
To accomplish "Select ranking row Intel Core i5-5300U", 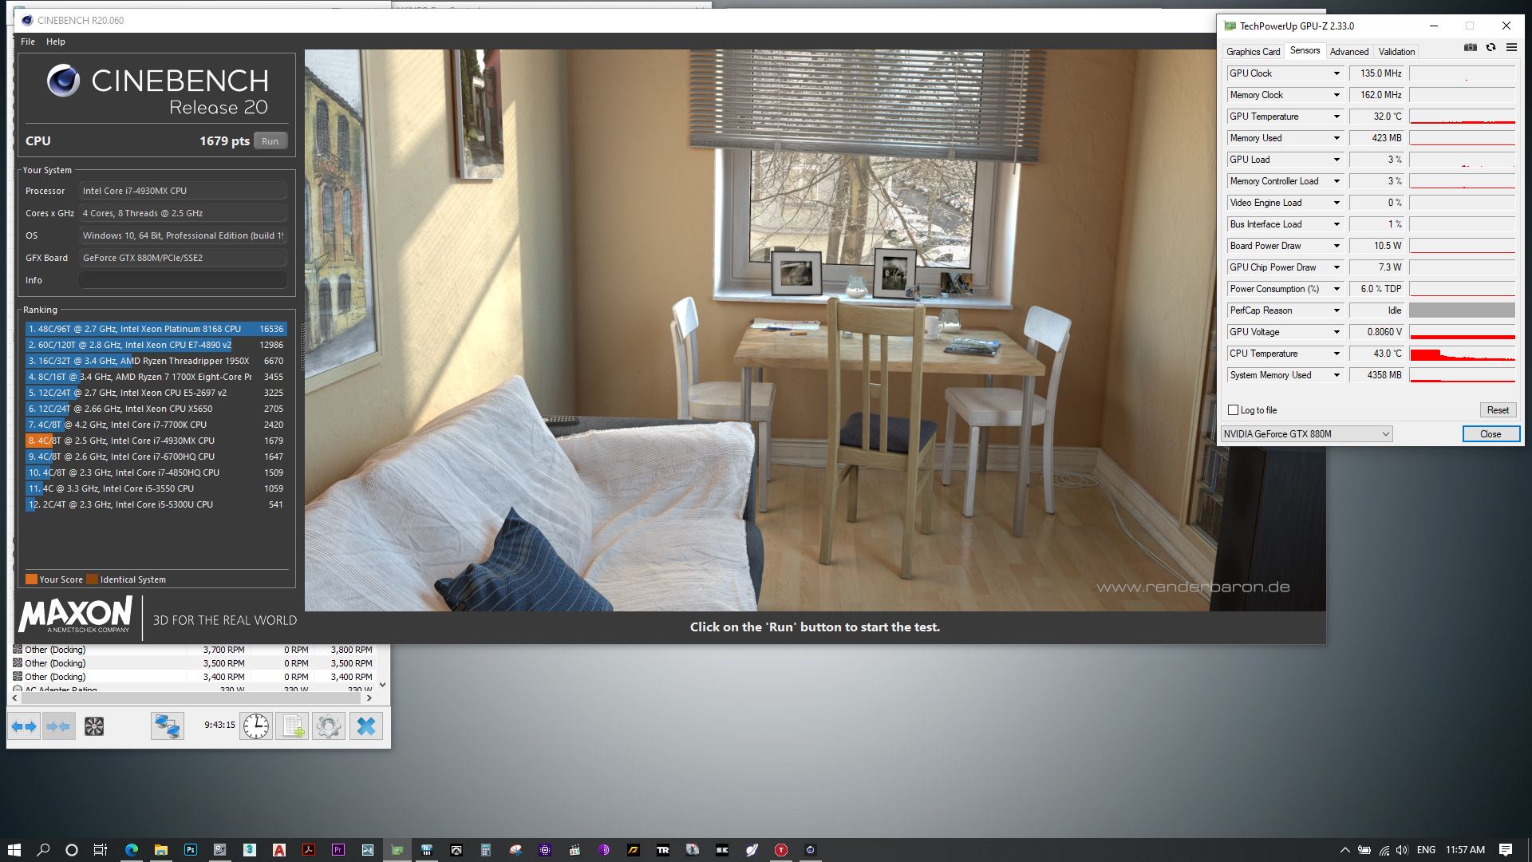I will pos(156,504).
